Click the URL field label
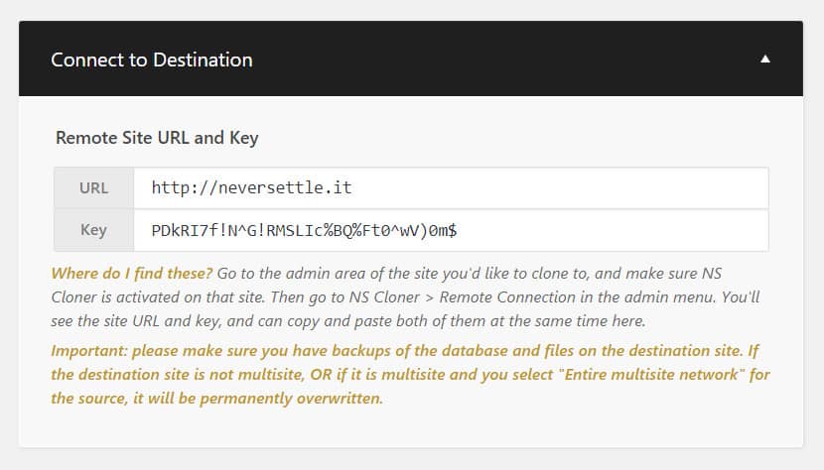 94,187
